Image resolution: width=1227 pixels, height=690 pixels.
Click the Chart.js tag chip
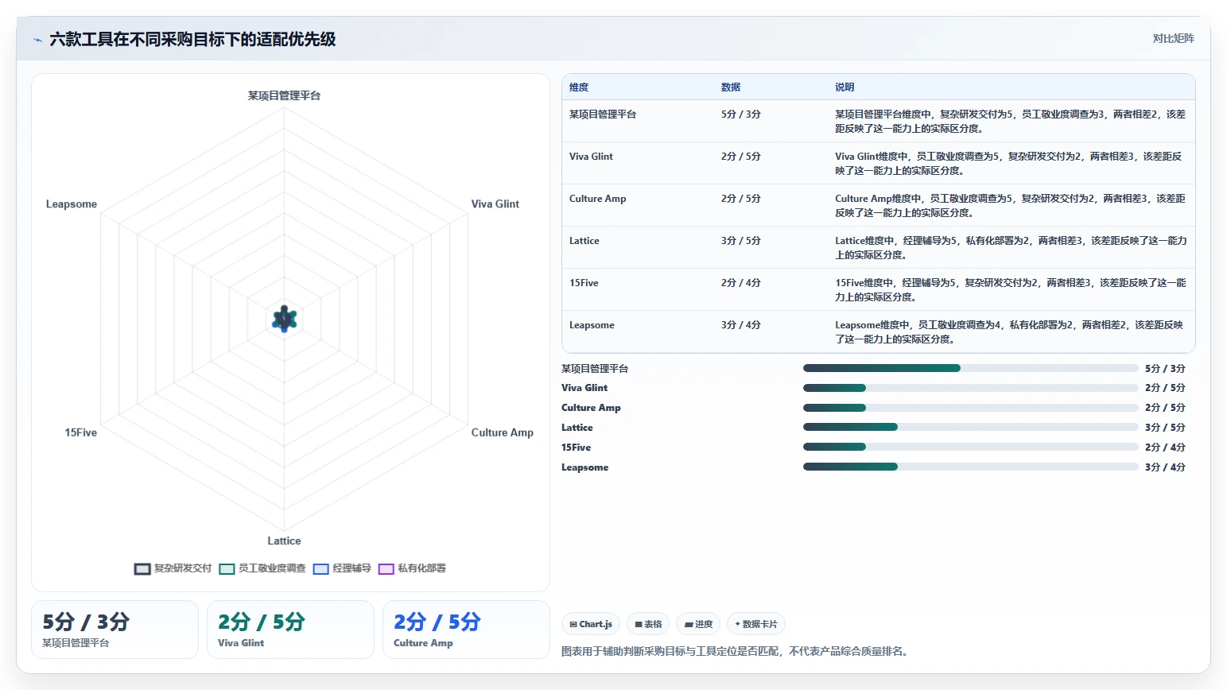[591, 624]
